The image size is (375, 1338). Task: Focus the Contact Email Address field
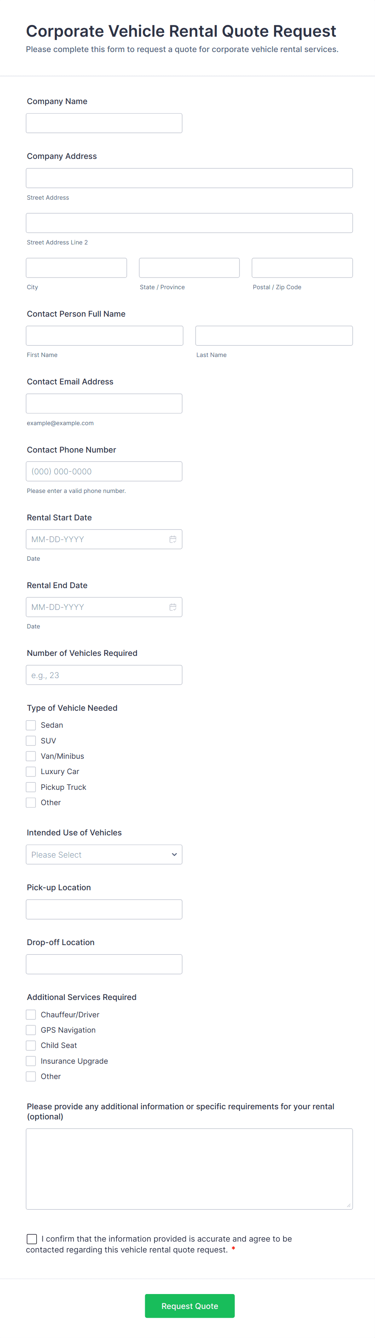point(104,404)
